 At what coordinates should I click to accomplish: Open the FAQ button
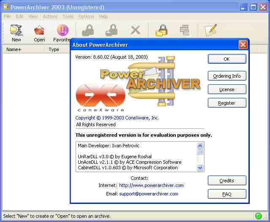(x=227, y=194)
